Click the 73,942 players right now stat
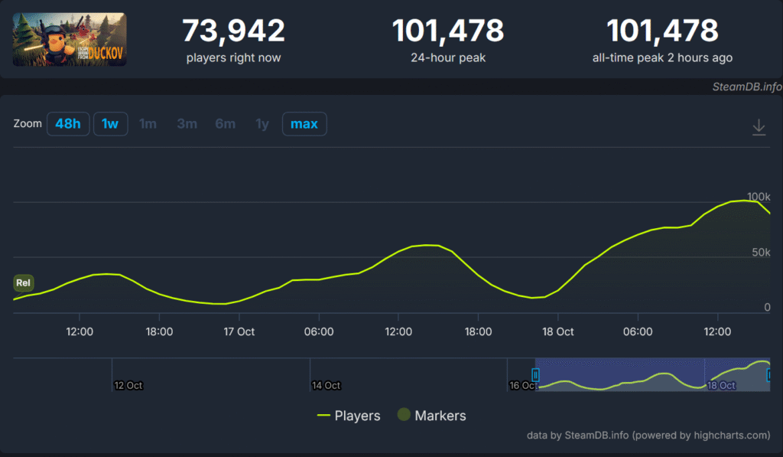 point(233,40)
